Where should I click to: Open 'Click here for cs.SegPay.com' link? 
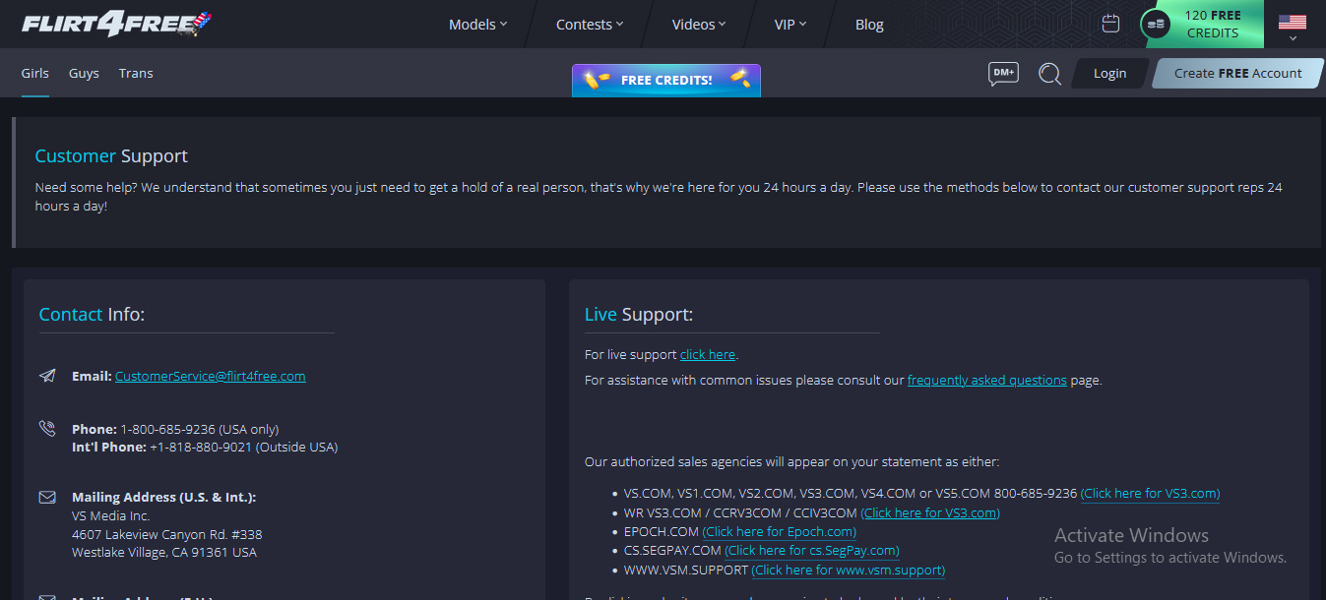pos(812,551)
